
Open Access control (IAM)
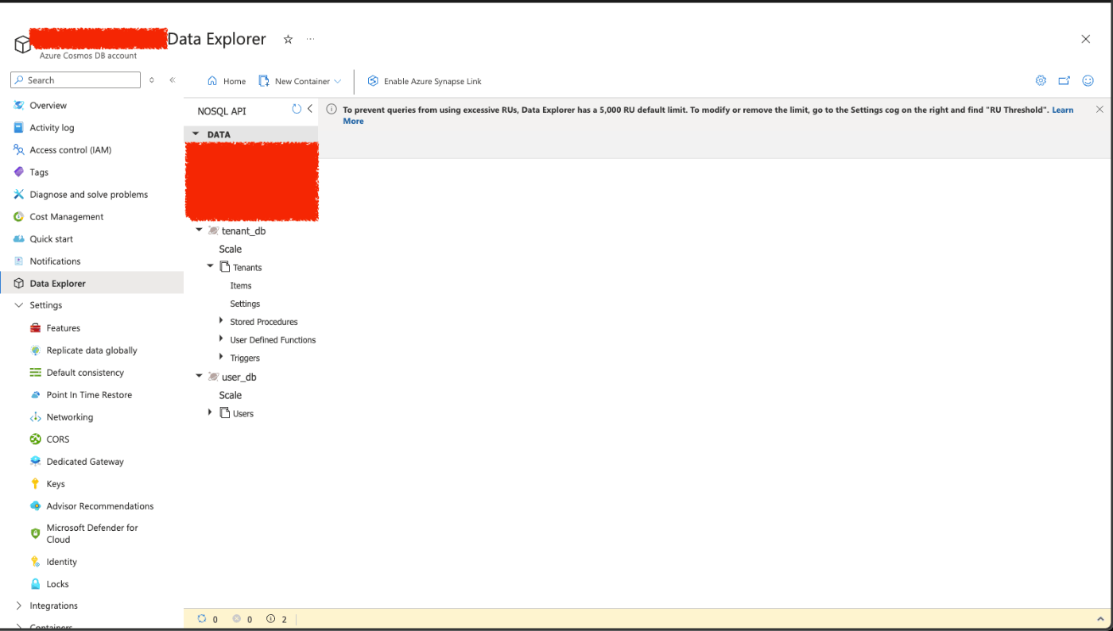[70, 149]
